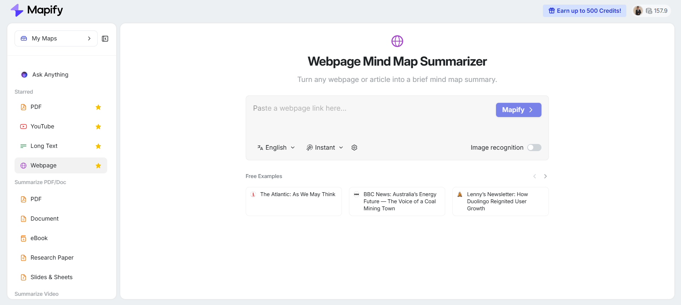
Task: Click the YouTube play icon
Action: click(23, 127)
